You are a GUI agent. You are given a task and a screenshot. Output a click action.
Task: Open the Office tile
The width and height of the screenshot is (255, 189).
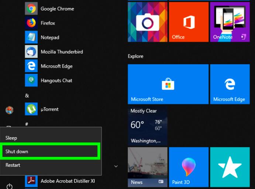coord(189,22)
